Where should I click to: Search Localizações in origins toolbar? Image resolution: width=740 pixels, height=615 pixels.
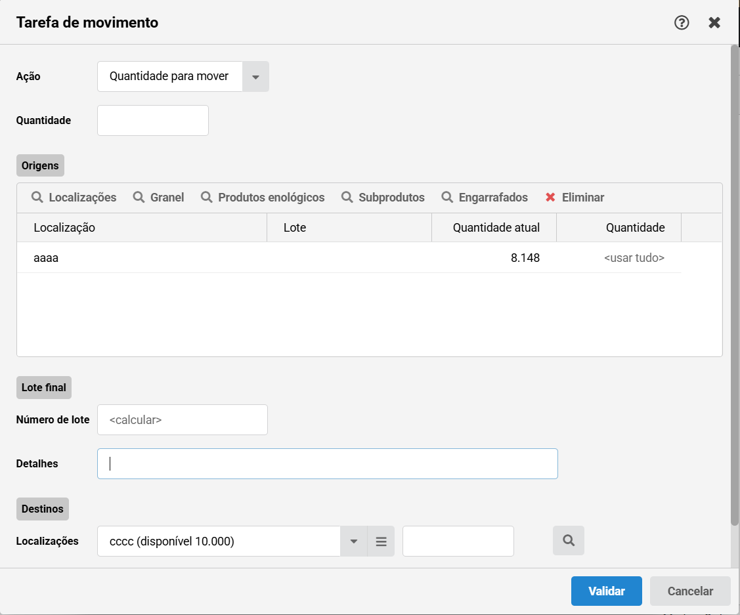click(x=74, y=197)
